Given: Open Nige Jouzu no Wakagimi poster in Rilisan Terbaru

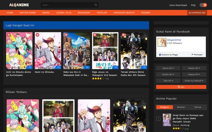Looking at the screenshot, I should (x=58, y=116).
